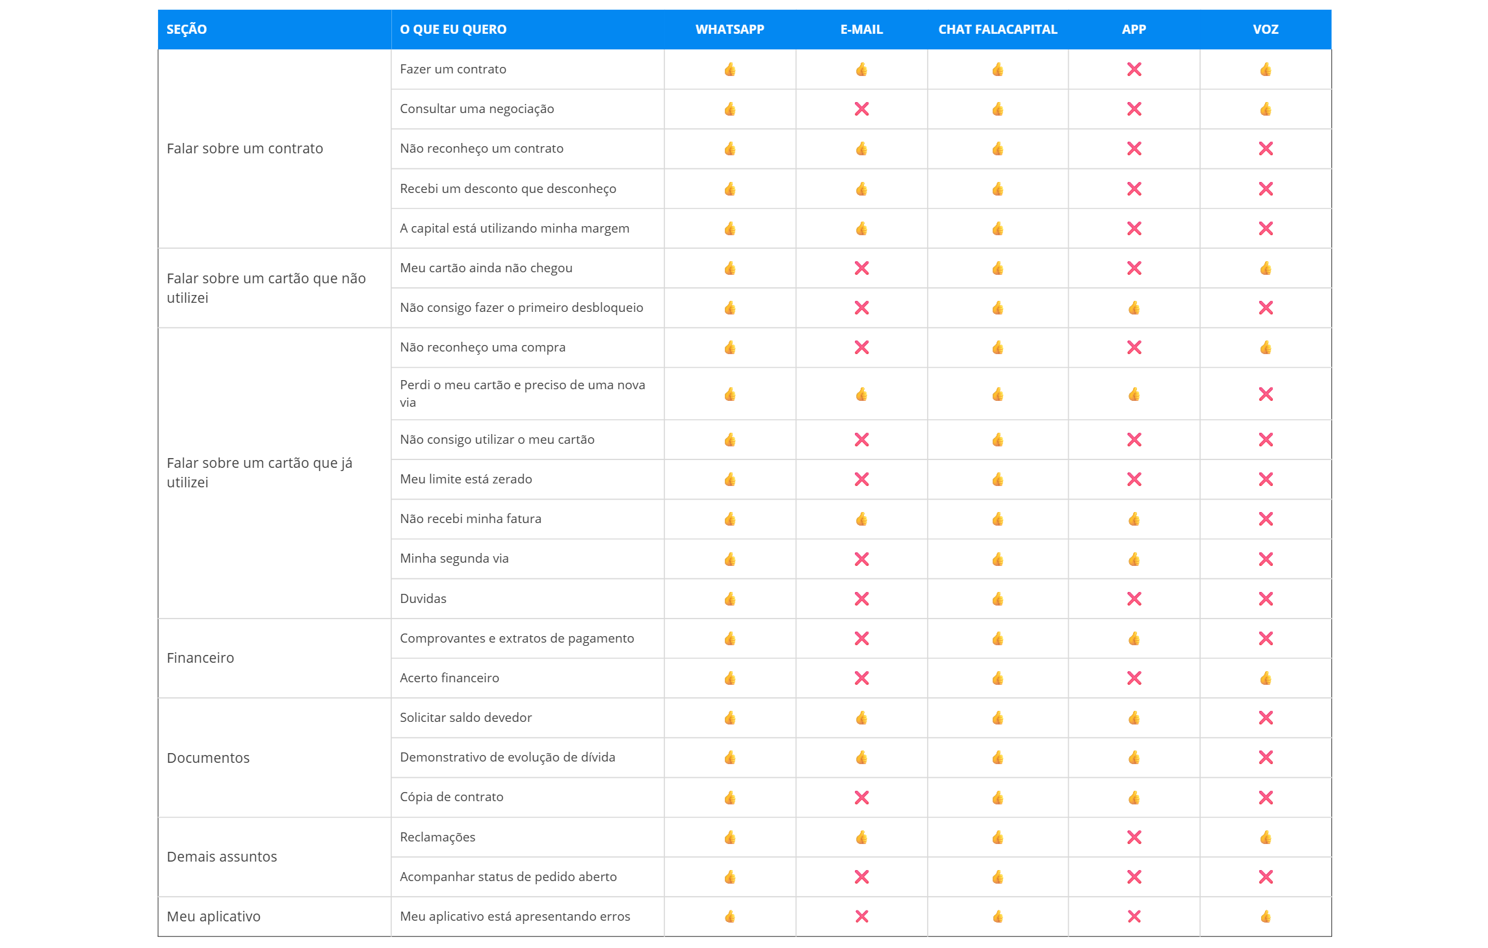The height and width of the screenshot is (948, 1488).
Task: Click App thumbs-up for Minha segunda via
Action: [x=1134, y=559]
